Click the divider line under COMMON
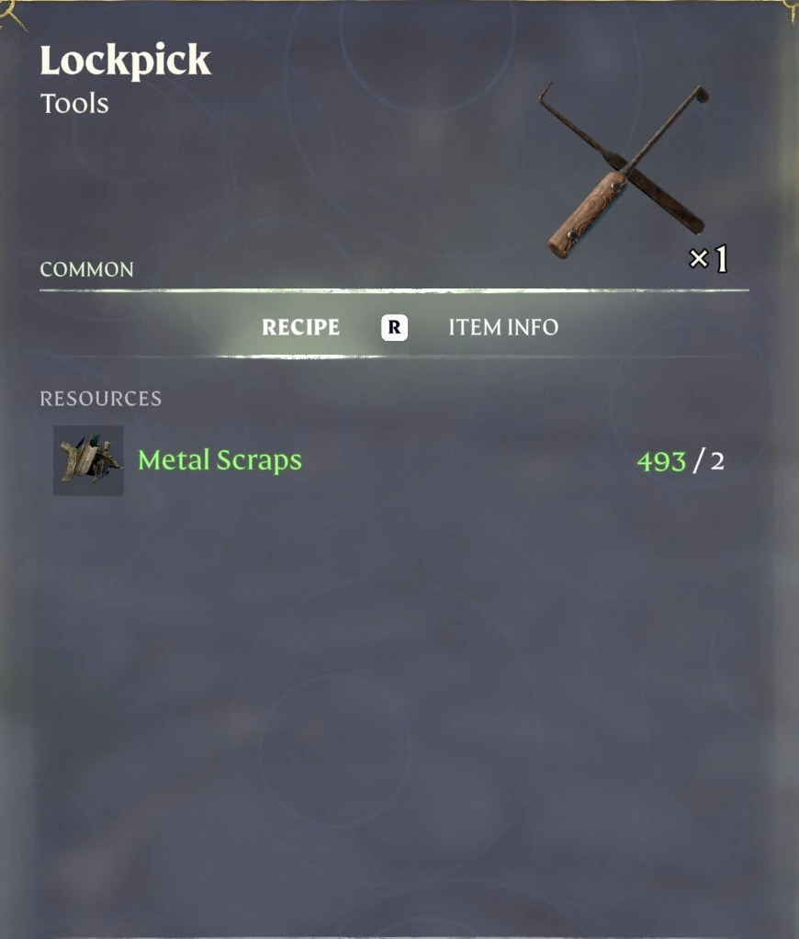Image resolution: width=799 pixels, height=939 pixels. (x=394, y=290)
